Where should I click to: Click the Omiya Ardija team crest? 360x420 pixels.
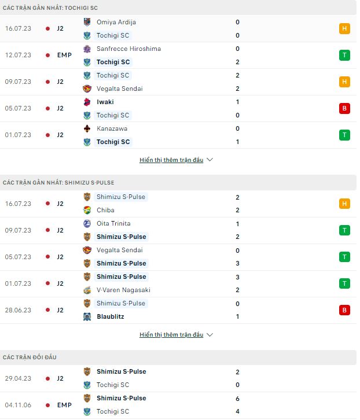tap(87, 22)
